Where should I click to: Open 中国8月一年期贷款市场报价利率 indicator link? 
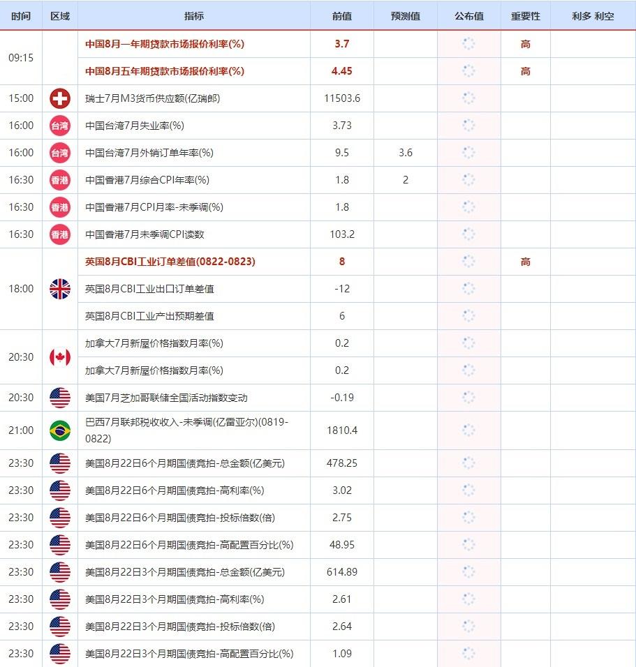click(164, 44)
